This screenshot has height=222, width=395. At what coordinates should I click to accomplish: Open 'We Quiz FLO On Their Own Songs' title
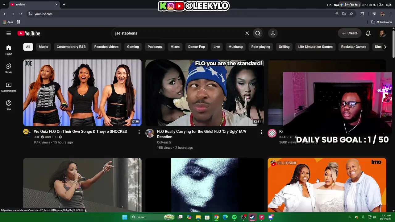click(81, 132)
